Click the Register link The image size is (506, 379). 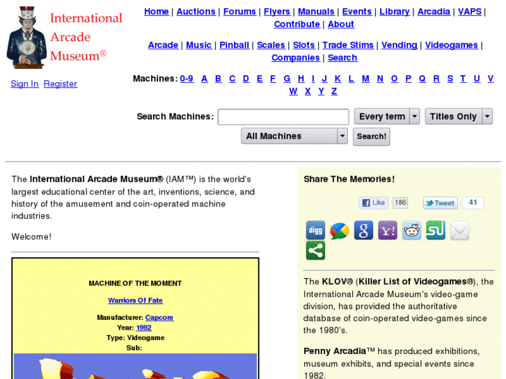pos(61,84)
